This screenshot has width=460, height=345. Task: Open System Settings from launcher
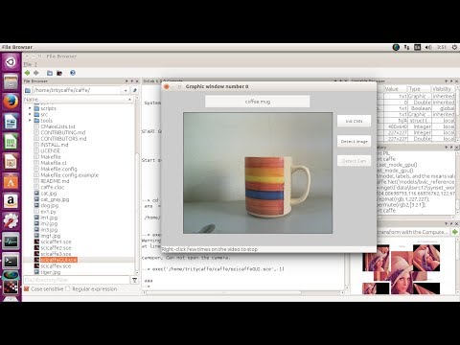tap(11, 221)
